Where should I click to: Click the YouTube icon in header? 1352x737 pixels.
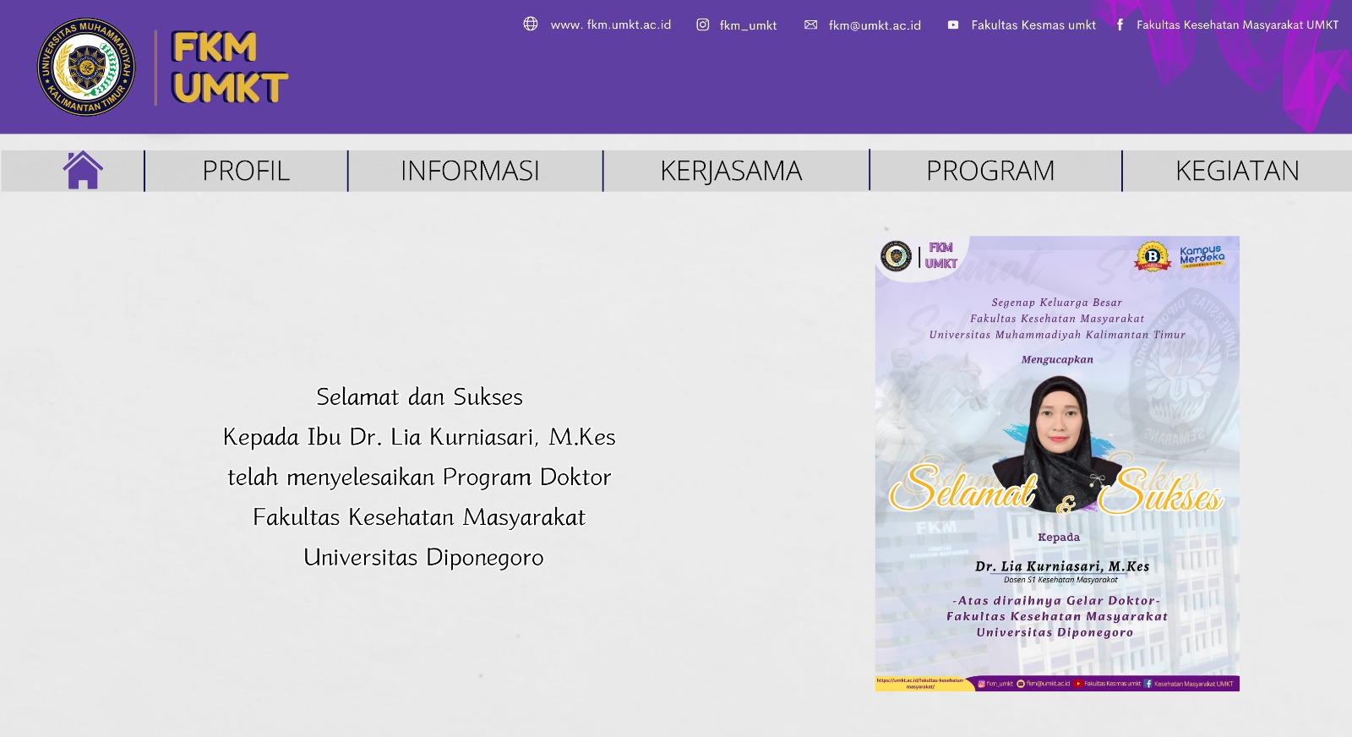click(953, 25)
